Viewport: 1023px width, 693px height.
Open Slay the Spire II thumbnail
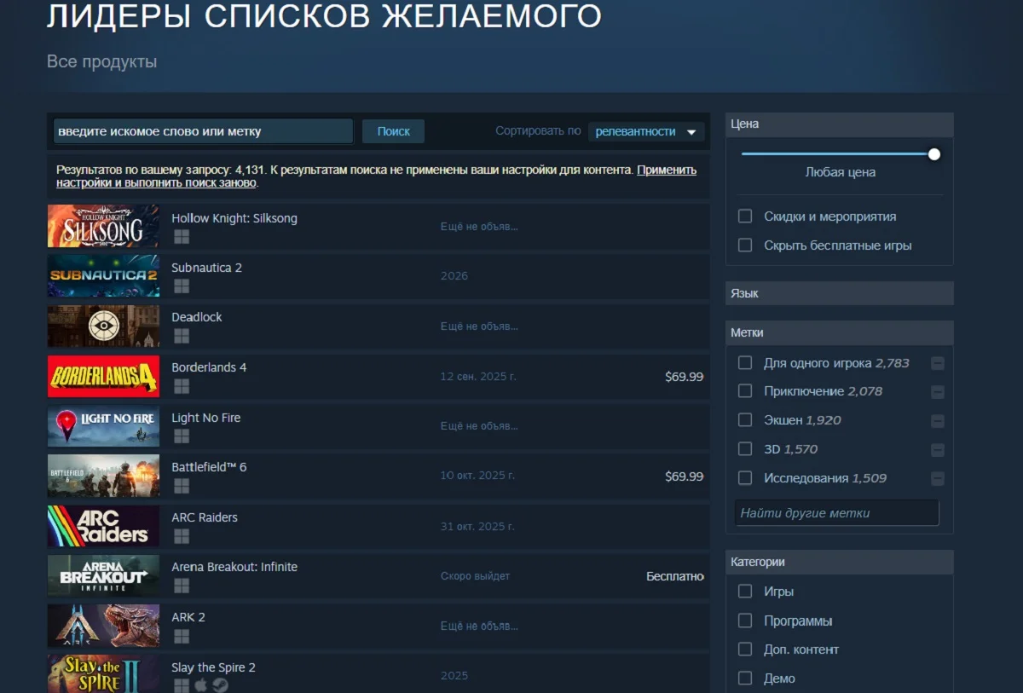click(103, 673)
